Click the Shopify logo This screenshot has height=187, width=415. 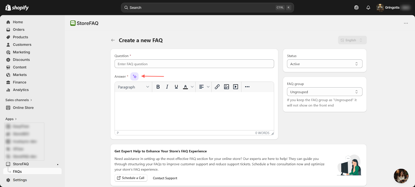pos(17,7)
